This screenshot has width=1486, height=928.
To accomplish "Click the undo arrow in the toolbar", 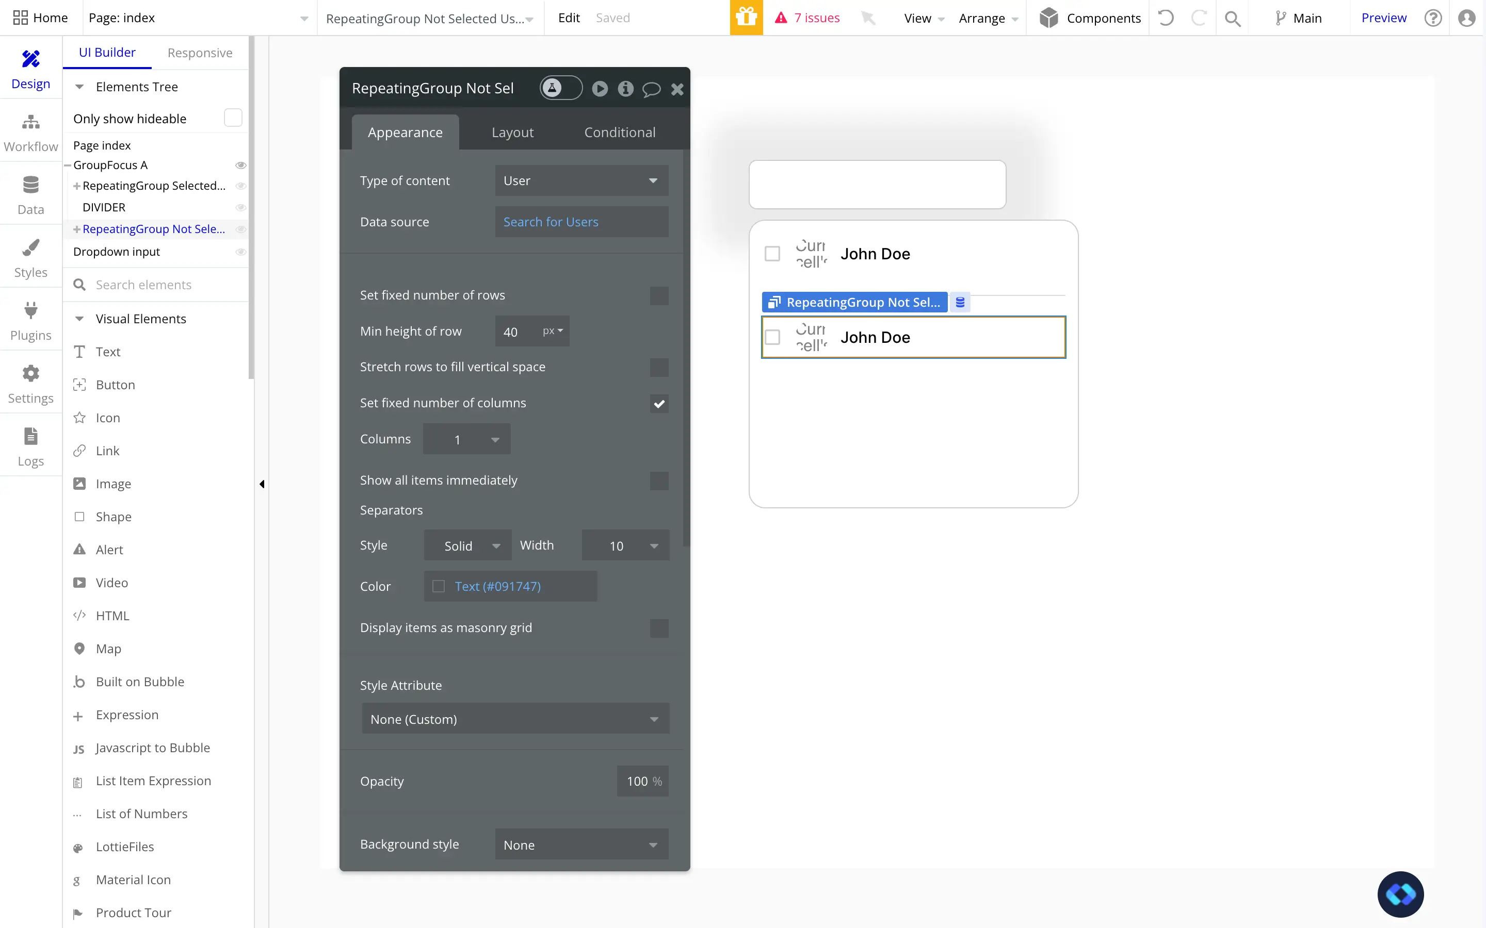I will coord(1165,18).
